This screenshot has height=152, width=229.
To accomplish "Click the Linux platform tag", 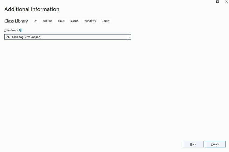I will [61, 21].
